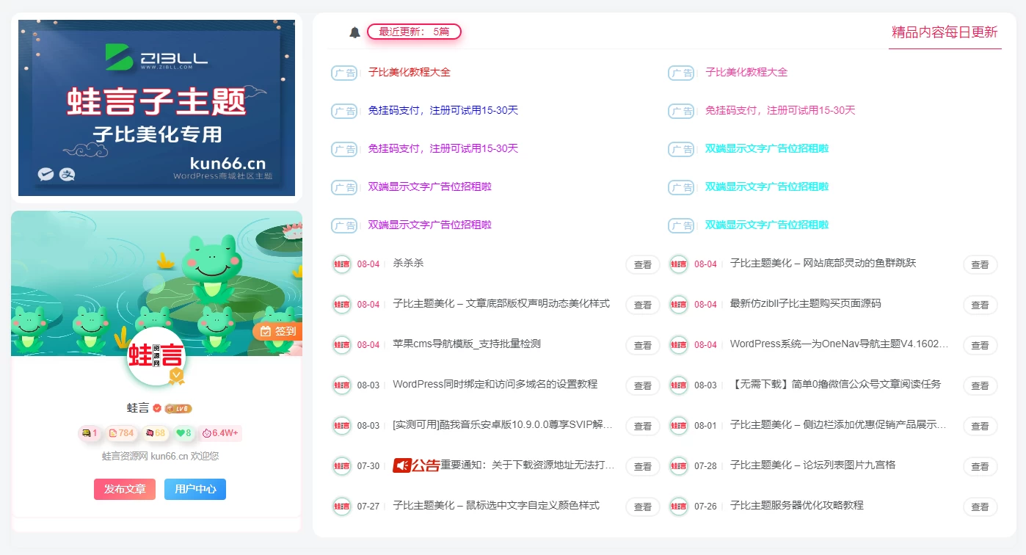This screenshot has height=555, width=1026.
Task: Click the 最近更新: 5篇 pill
Action: click(414, 32)
